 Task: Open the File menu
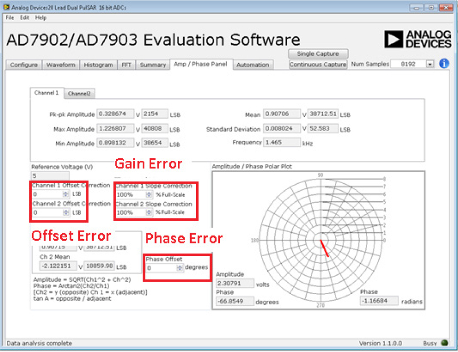pos(10,18)
